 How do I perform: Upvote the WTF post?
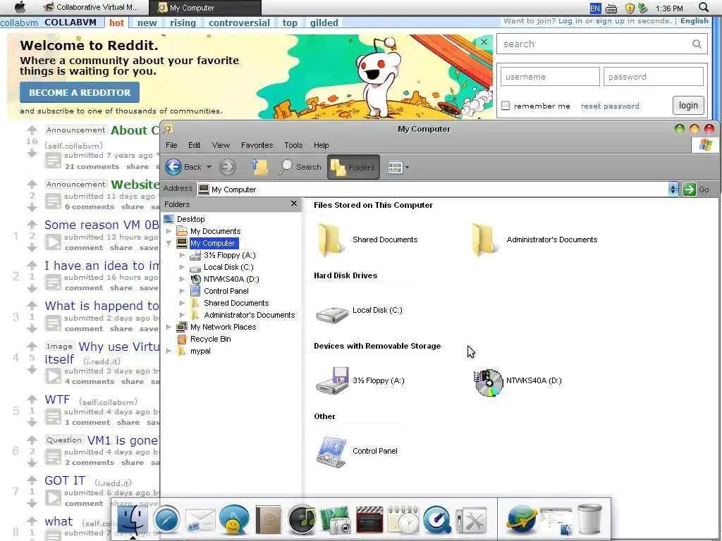(x=32, y=399)
